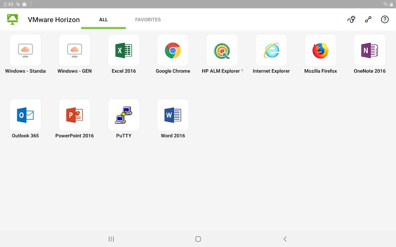The image size is (396, 247).
Task: Click the disconnect plug icon
Action: 351,19
